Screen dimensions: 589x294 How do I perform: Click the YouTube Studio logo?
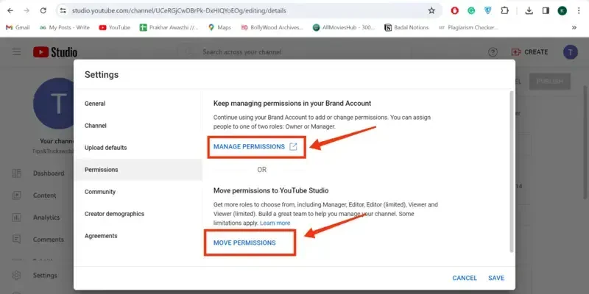click(55, 52)
